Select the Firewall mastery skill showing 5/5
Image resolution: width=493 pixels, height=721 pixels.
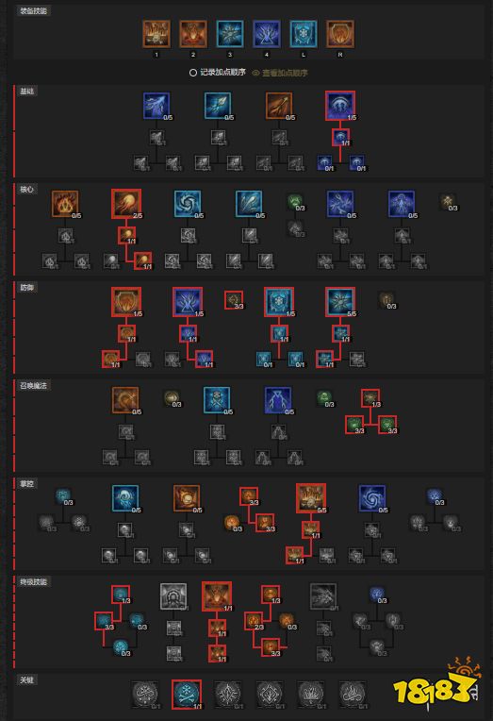pos(310,498)
